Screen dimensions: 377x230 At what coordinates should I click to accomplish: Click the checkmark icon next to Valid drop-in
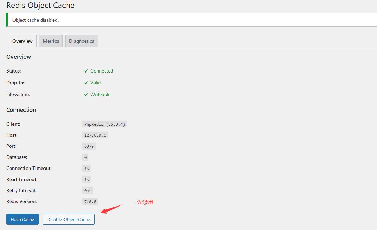point(86,83)
